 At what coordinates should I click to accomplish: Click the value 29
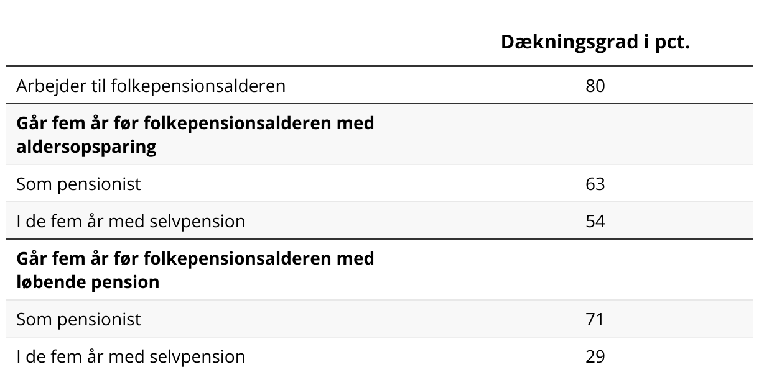click(595, 357)
